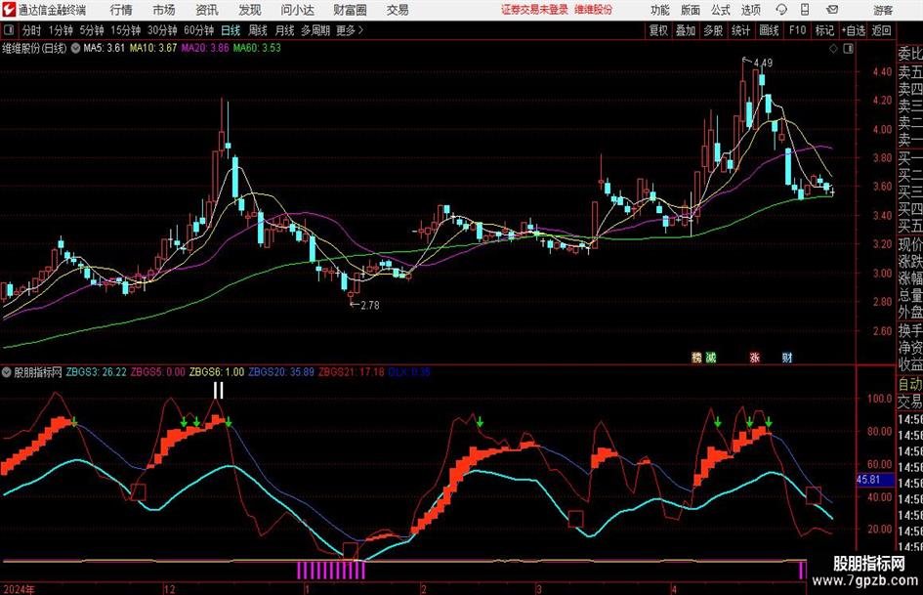The width and height of the screenshot is (923, 595).
Task: Click the 4.49 high price label
Action: [763, 63]
